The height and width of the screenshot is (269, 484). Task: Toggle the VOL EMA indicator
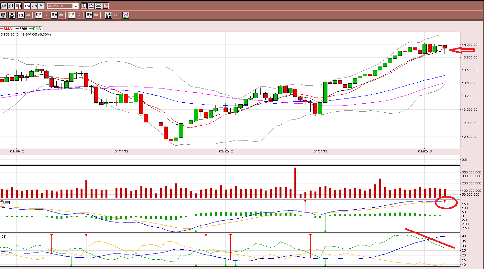coord(108,15)
